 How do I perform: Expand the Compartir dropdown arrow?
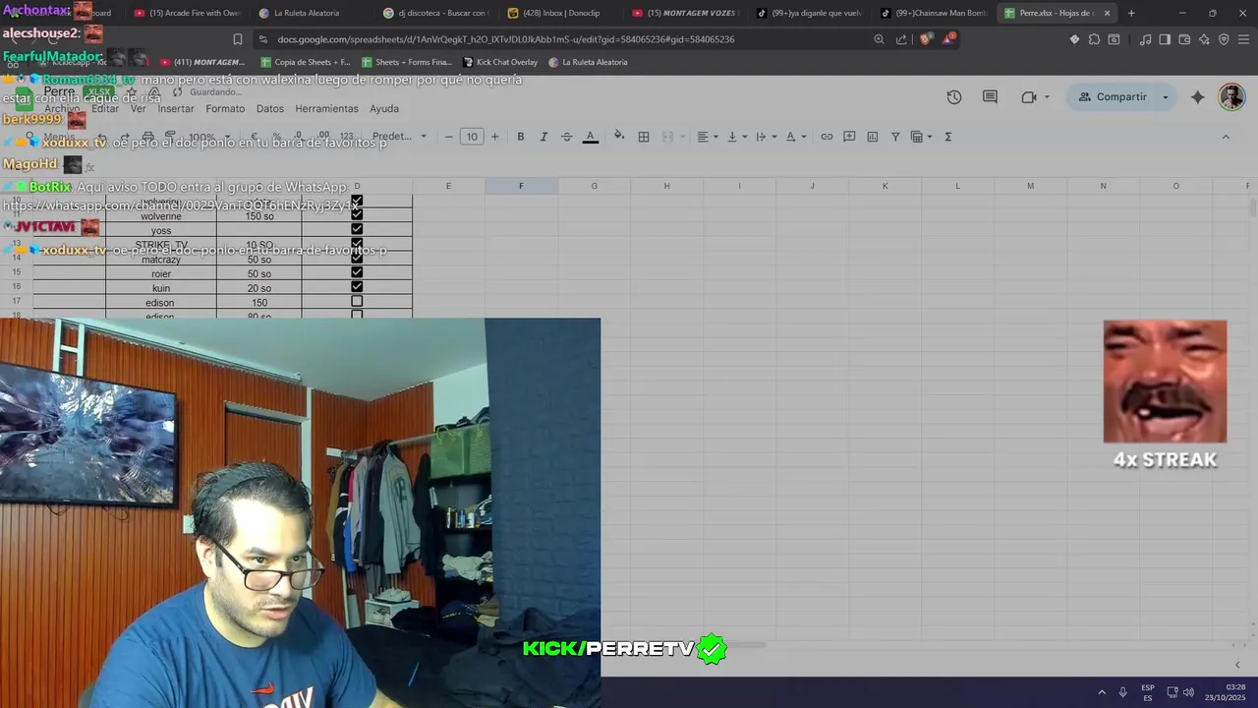coord(1166,97)
